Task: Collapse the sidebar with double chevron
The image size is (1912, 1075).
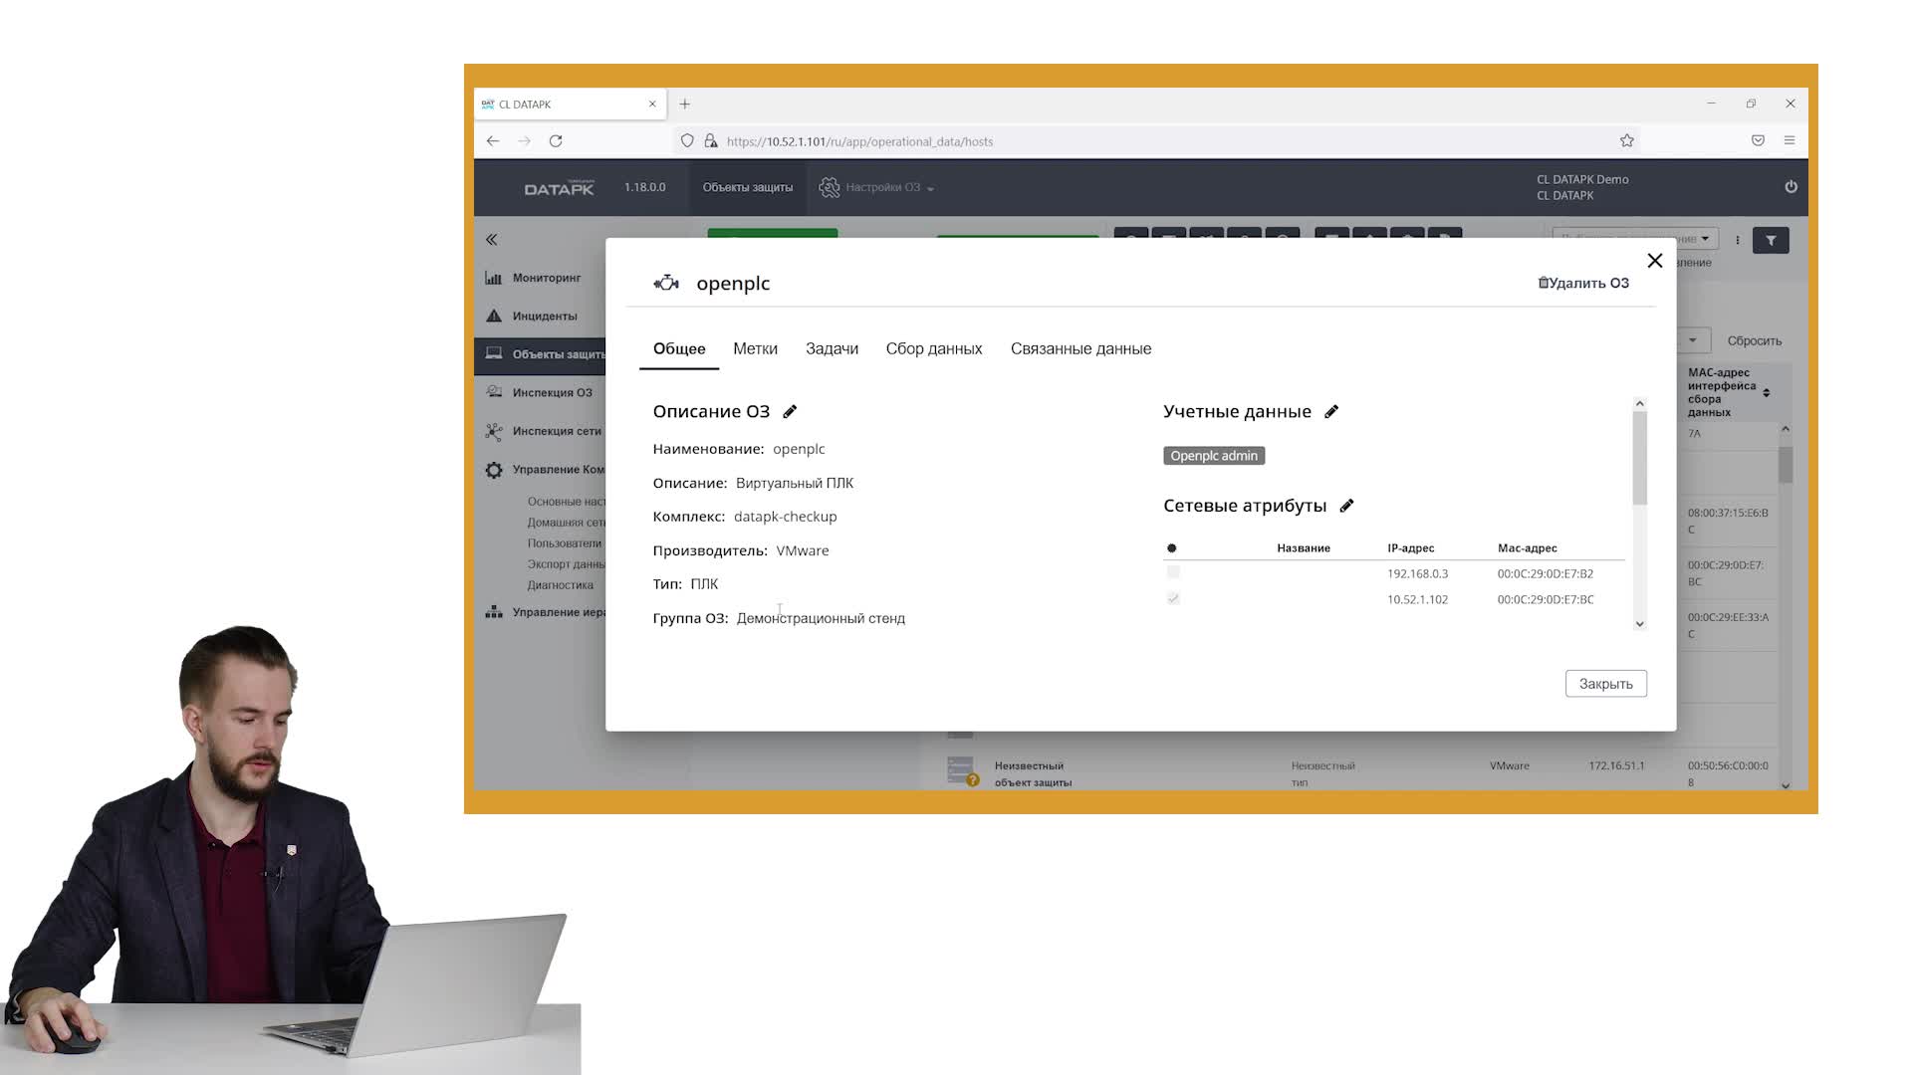Action: [x=491, y=240]
